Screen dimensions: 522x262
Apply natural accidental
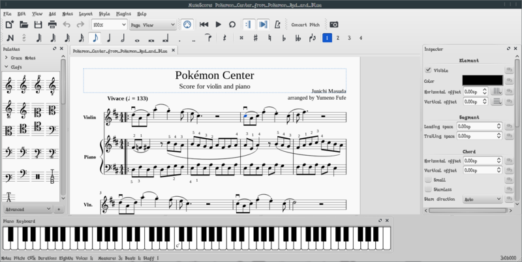coord(269,38)
